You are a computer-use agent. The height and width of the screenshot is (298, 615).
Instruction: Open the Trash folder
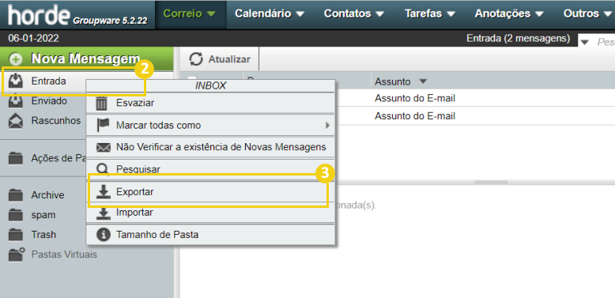tap(43, 235)
